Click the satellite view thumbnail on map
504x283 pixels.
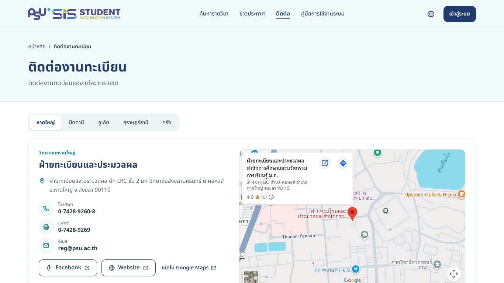[x=251, y=277]
